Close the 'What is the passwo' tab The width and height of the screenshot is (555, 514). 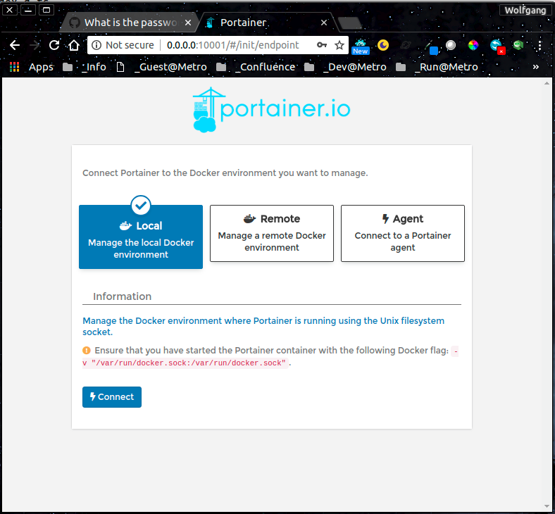[x=188, y=23]
